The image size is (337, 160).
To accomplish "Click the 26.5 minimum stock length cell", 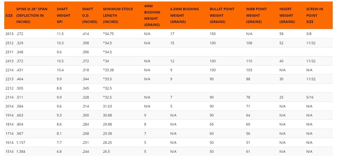I will coord(107,151).
